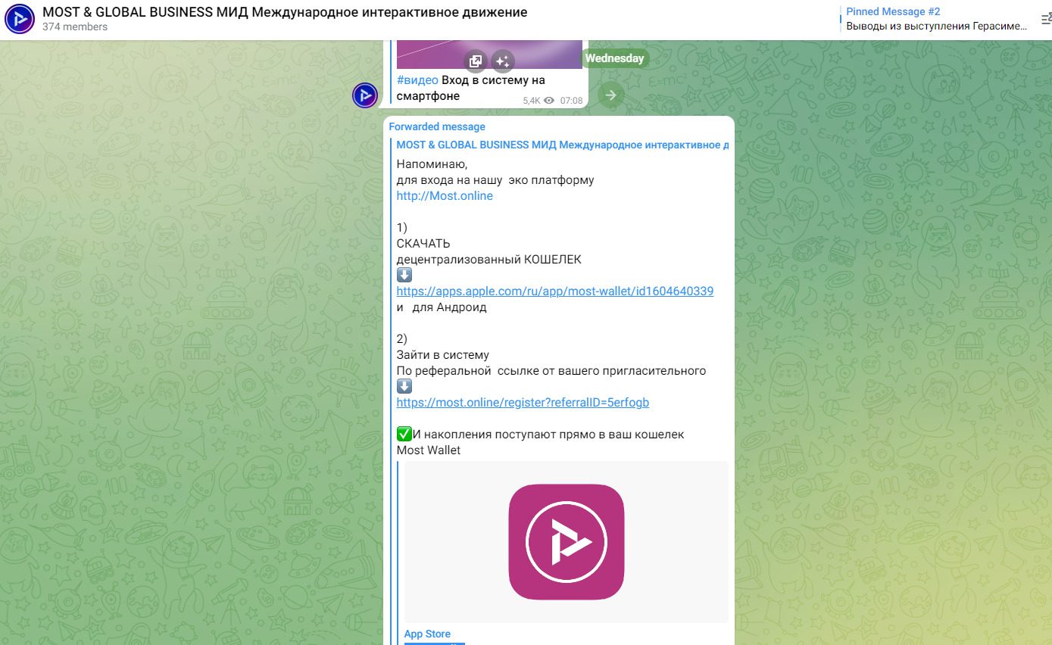1052x645 pixels.
Task: Click text 'Зайти в систему'
Action: 443,355
